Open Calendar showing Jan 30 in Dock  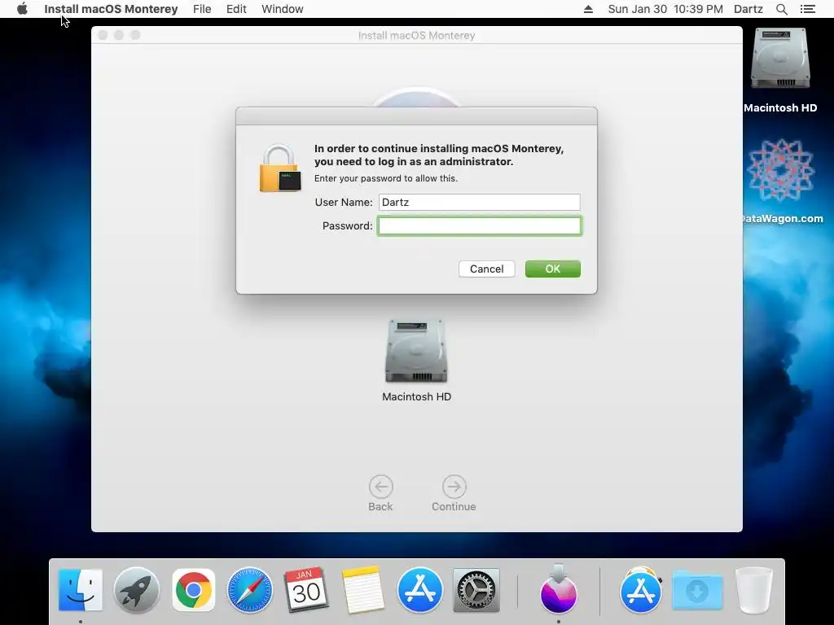click(x=306, y=590)
